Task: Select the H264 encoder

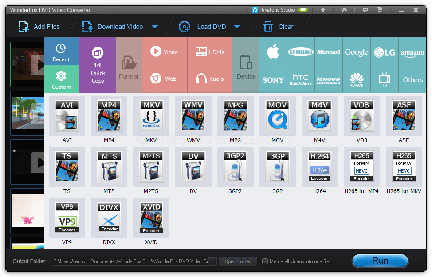Action: pyautogui.click(x=320, y=167)
